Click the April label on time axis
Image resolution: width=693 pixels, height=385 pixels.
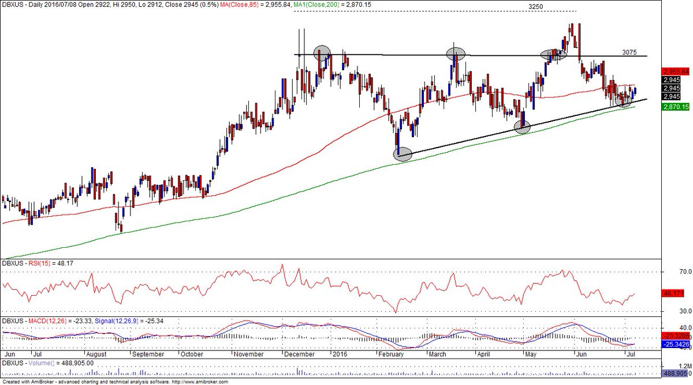pyautogui.click(x=485, y=354)
